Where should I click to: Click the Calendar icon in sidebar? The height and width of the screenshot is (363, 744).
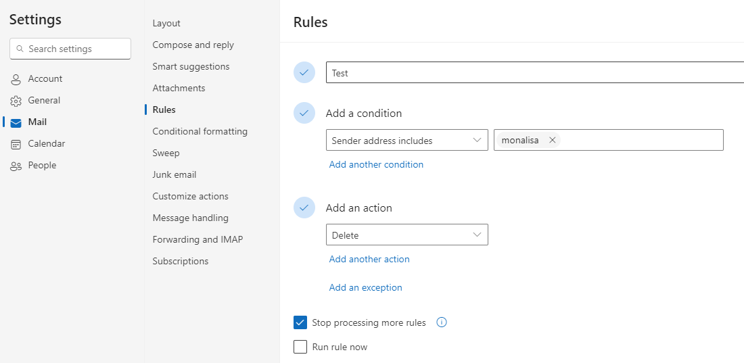pyautogui.click(x=16, y=144)
